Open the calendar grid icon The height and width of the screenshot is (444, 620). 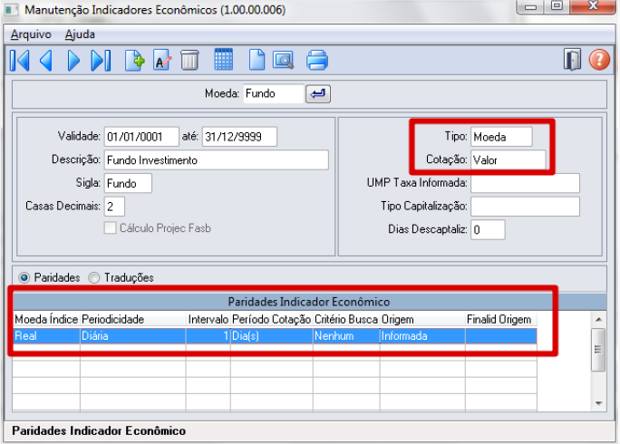point(223,60)
